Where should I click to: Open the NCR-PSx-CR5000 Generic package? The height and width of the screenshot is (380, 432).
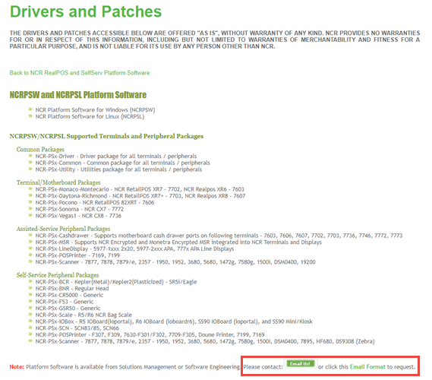tap(69, 296)
